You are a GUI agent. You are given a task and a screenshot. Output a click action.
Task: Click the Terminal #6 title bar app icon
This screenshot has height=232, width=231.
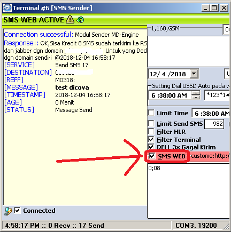point(7,8)
